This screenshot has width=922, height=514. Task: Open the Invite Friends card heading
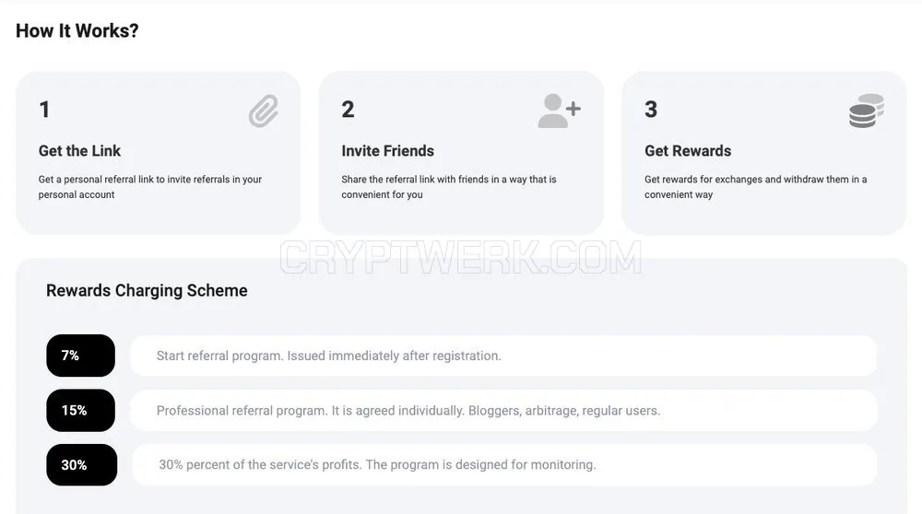coord(387,151)
